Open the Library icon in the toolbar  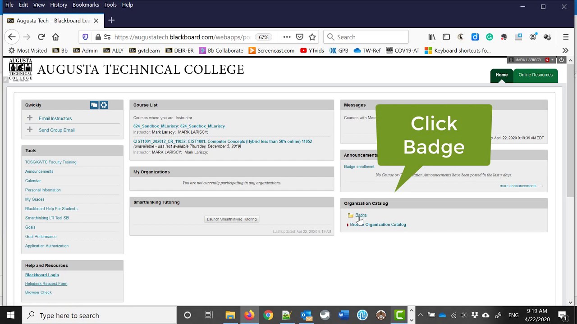(432, 37)
